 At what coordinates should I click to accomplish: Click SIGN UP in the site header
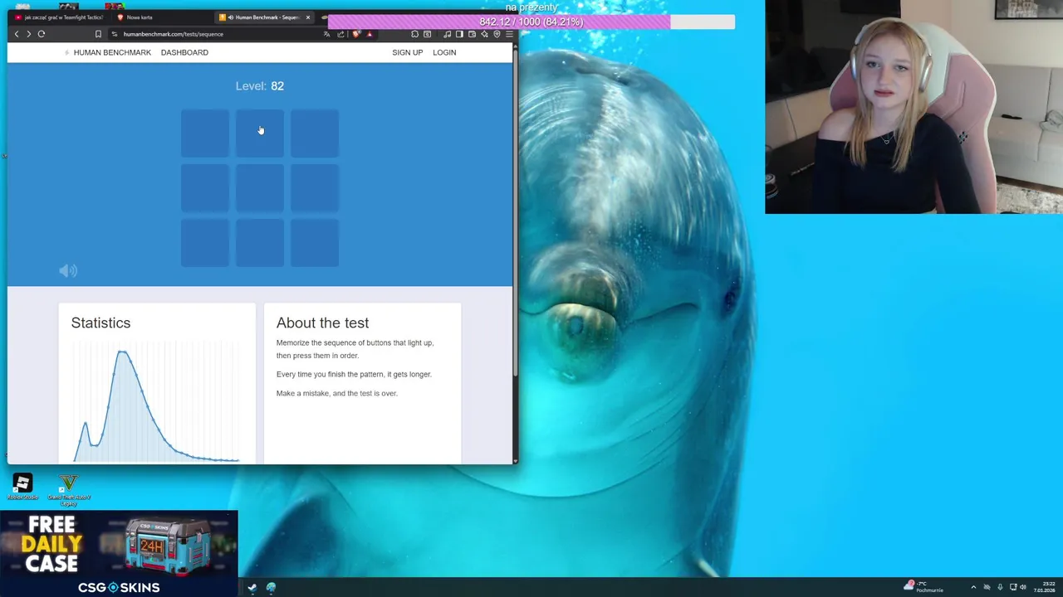pyautogui.click(x=407, y=52)
